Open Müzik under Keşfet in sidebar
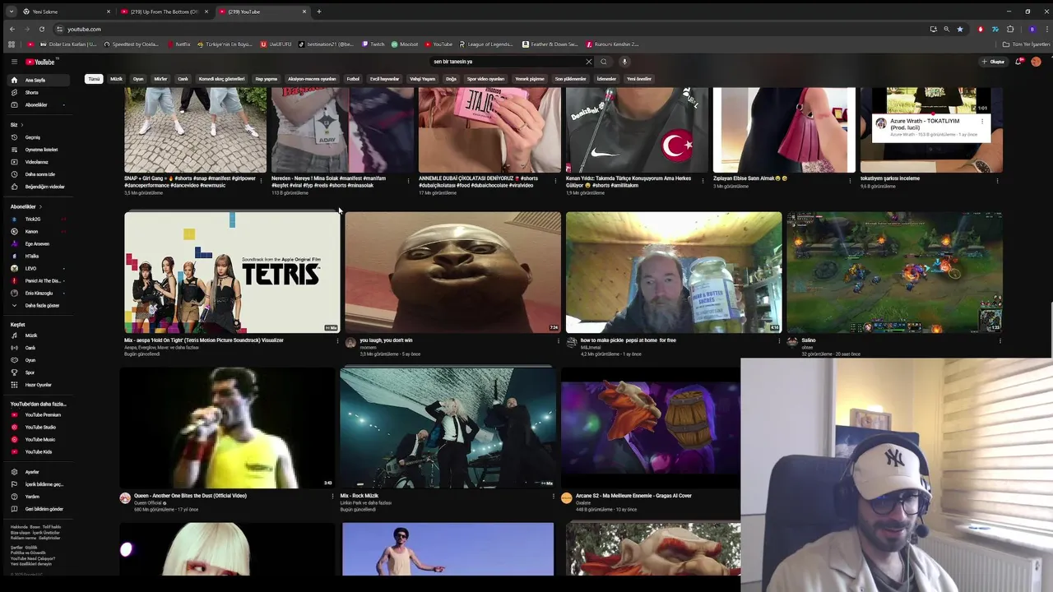The height and width of the screenshot is (592, 1053). 30,335
